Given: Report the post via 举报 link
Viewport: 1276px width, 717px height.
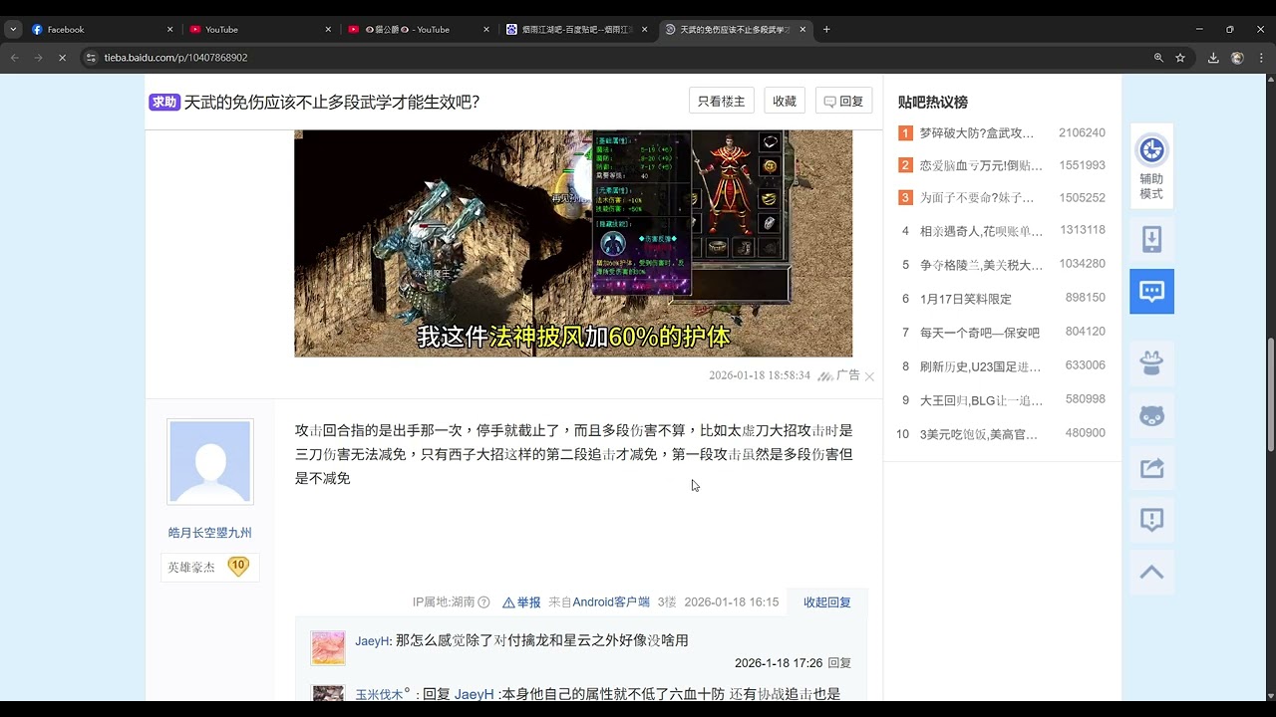Looking at the screenshot, I should click(521, 602).
